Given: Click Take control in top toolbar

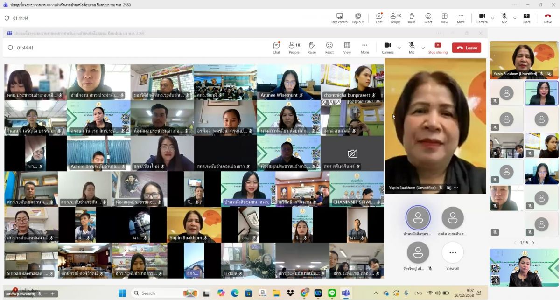Looking at the screenshot, I should (339, 18).
